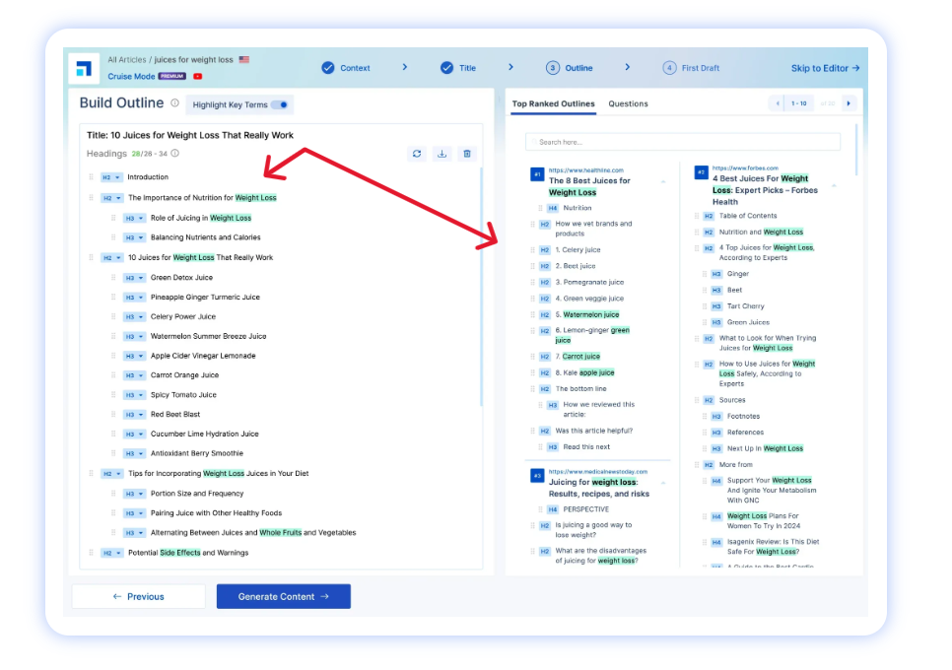Click the Skip to Editor link
Image resolution: width=952 pixels, height=670 pixels.
tap(825, 68)
